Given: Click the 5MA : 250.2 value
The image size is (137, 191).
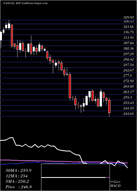Looking at the screenshot, I should 17,181.
